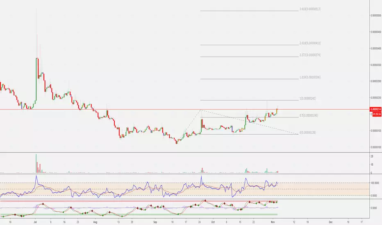Click the 1B volume axis label
This screenshot has height=225, width=382.
372,164
